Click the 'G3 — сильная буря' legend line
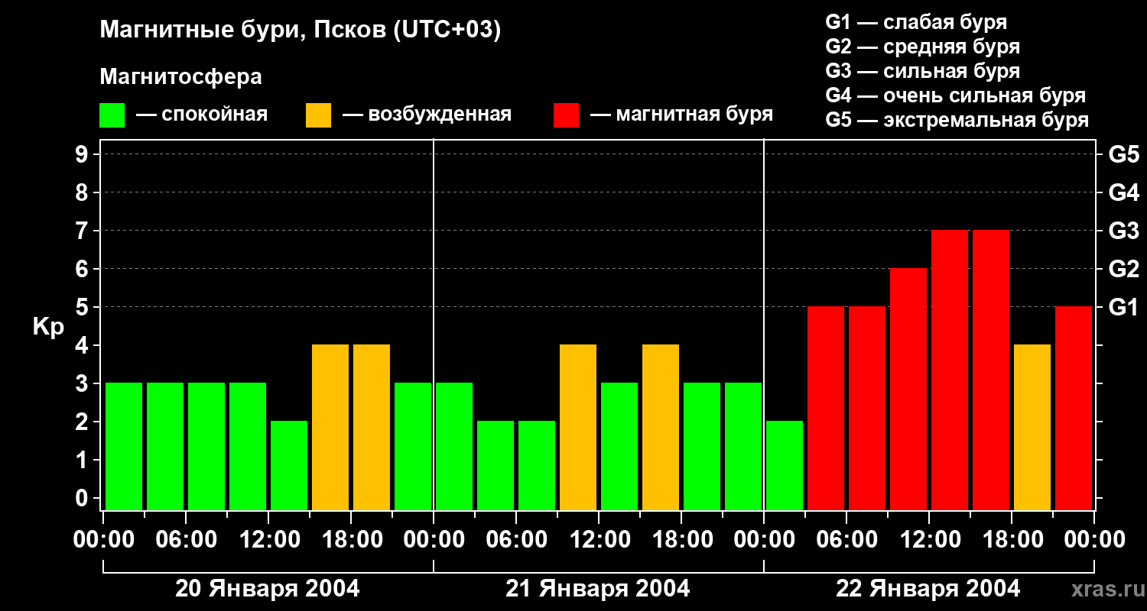 click(x=922, y=71)
